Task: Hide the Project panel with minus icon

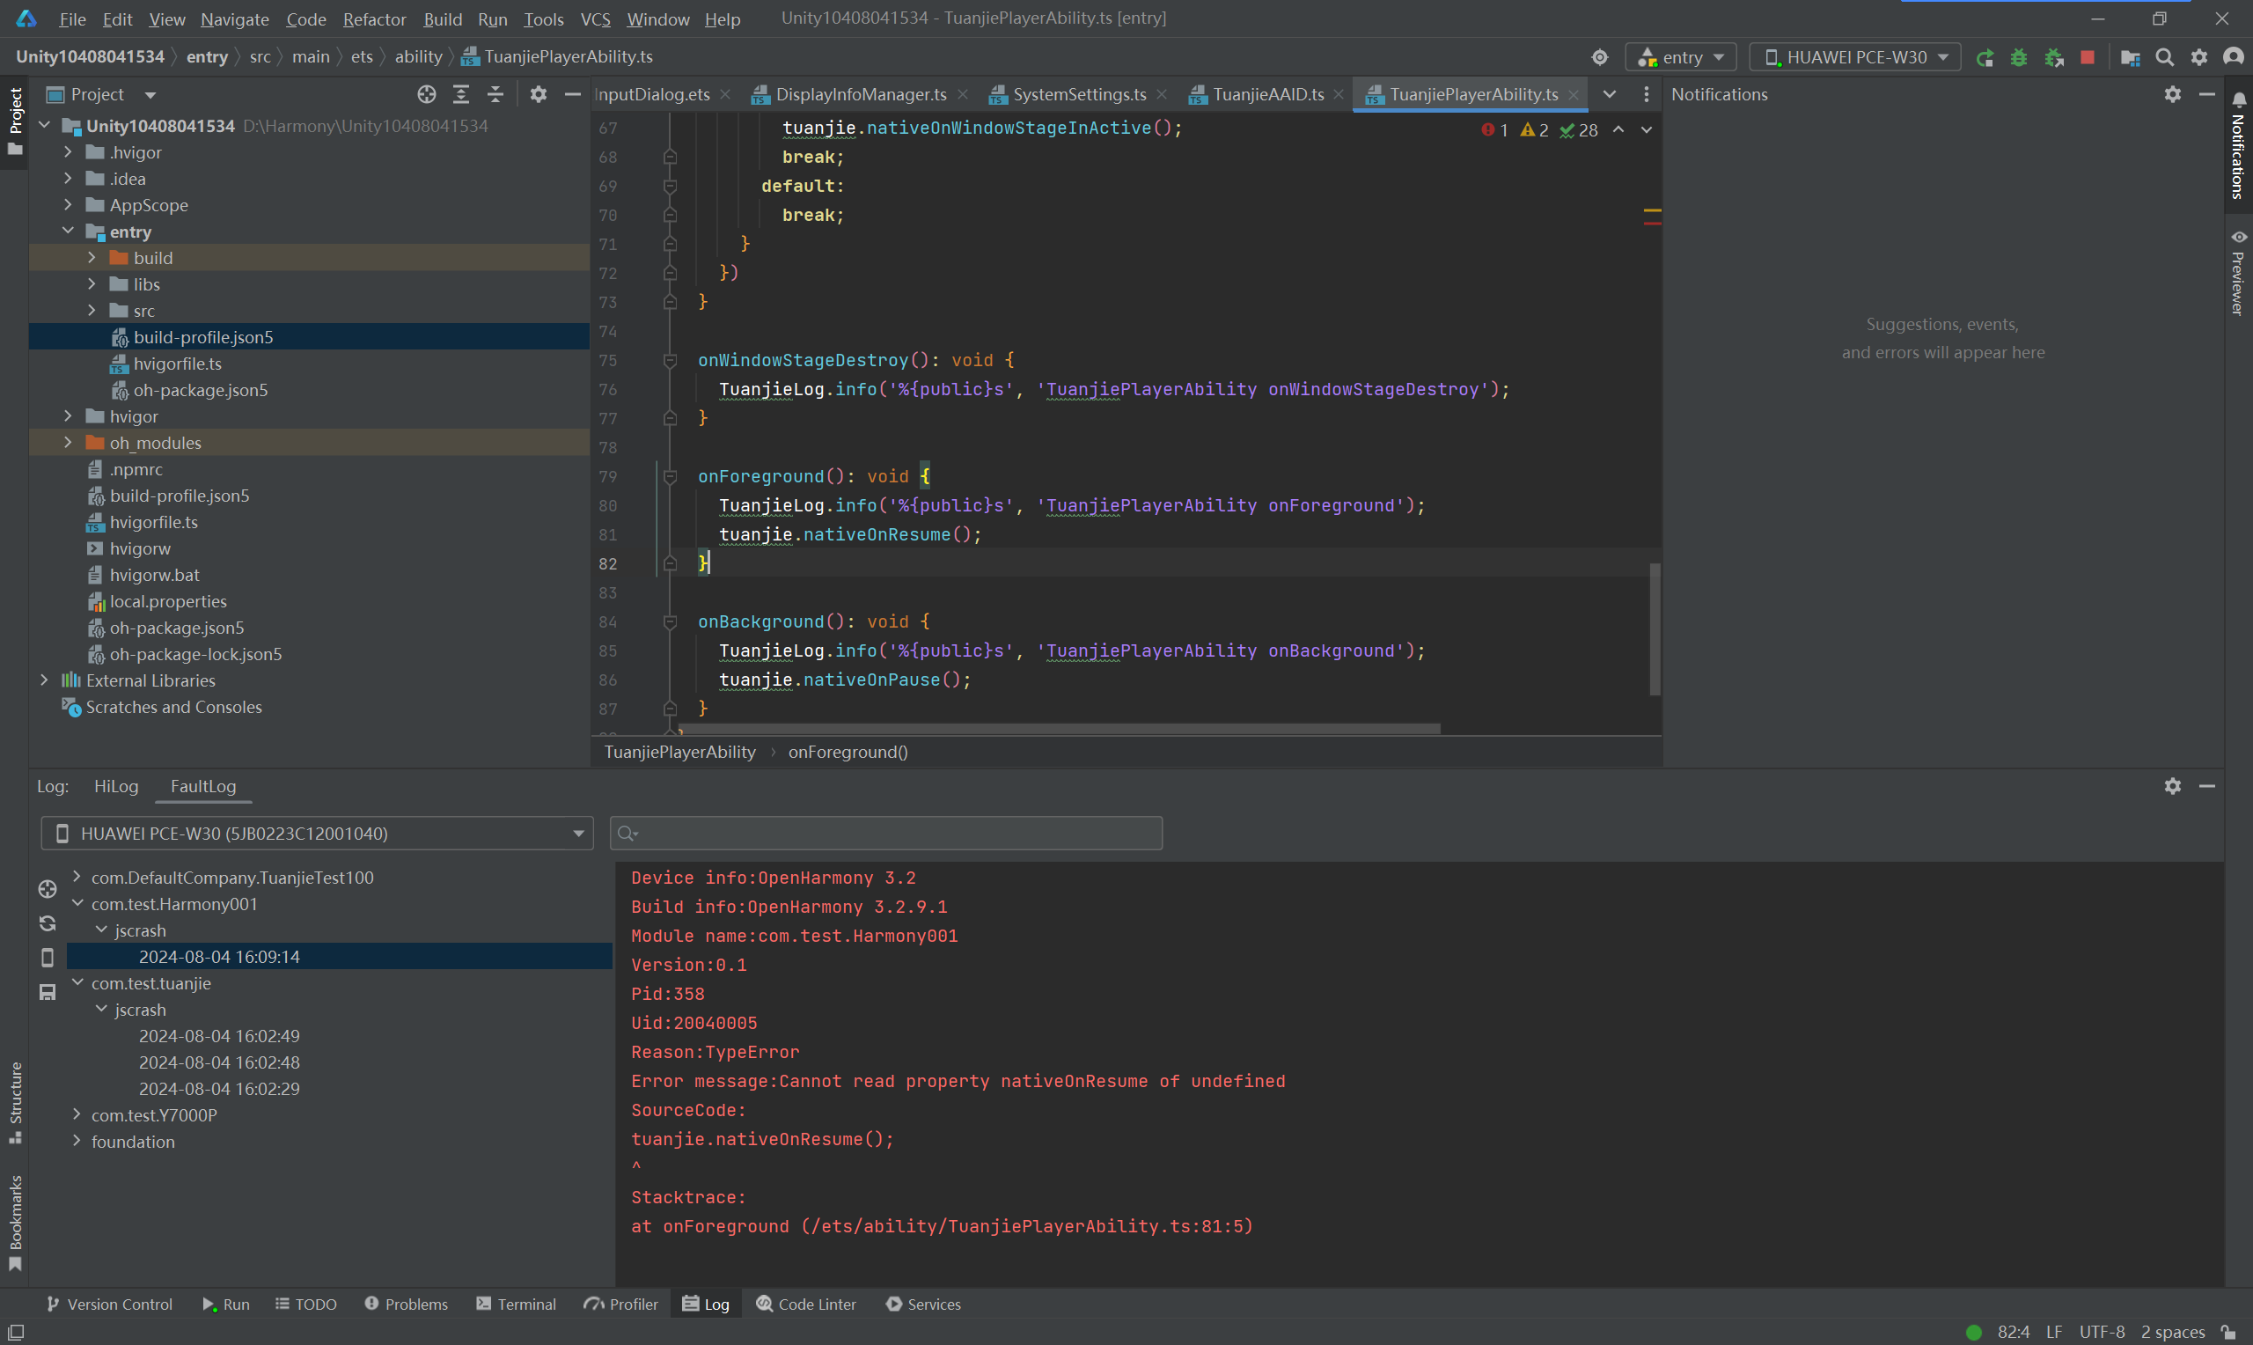Action: tap(573, 94)
